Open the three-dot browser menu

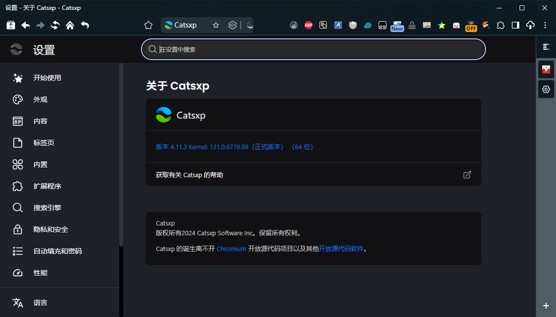(545, 25)
